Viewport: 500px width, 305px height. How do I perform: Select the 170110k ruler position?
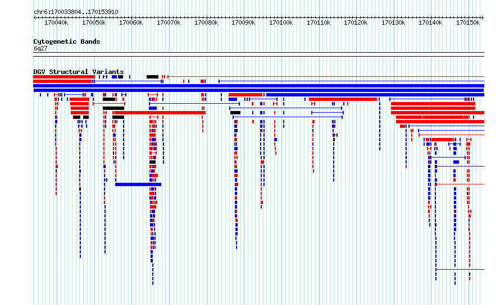(319, 22)
